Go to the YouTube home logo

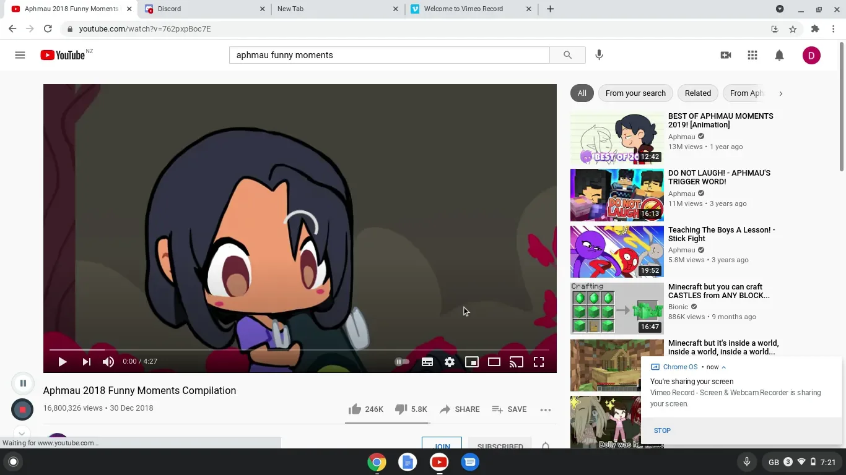coord(63,55)
